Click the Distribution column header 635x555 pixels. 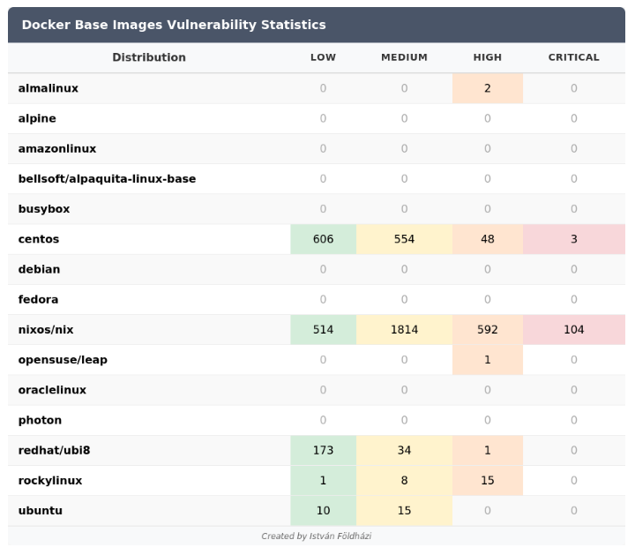coord(149,57)
